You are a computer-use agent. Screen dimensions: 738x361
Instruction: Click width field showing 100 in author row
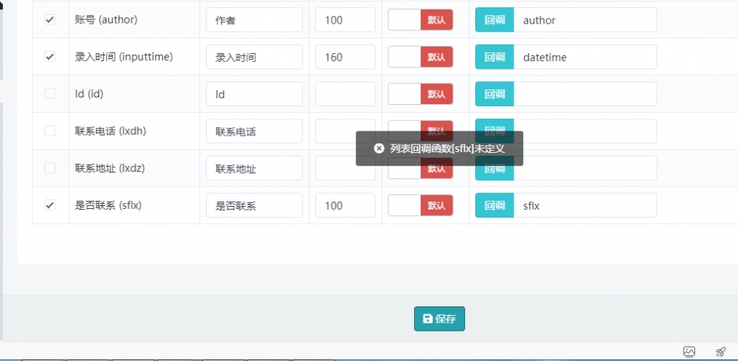pos(345,20)
